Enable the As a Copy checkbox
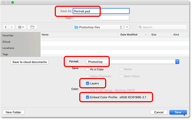The height and width of the screenshot is (120, 192). point(87,69)
